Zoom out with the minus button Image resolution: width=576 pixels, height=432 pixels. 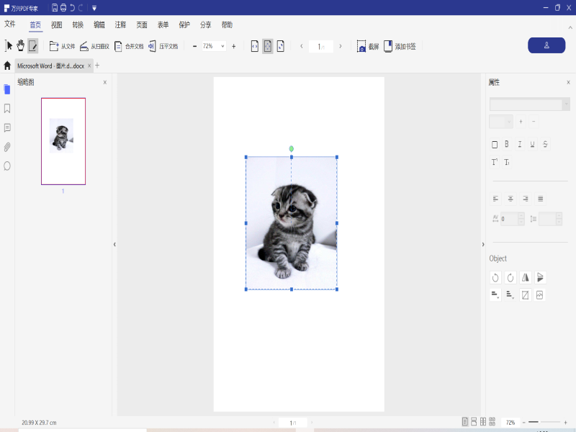point(194,46)
